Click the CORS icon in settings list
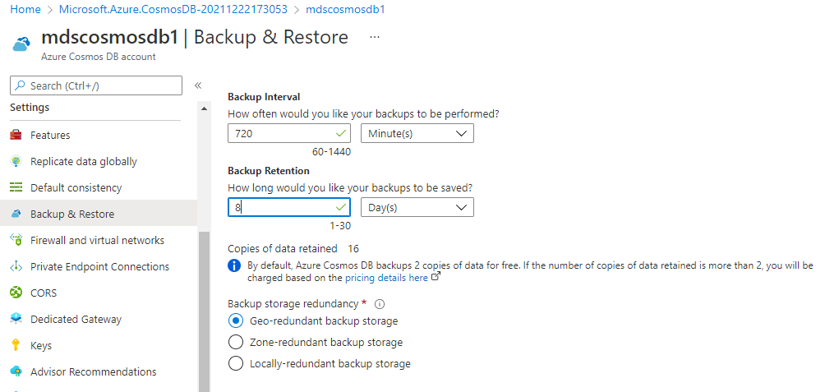Screen dimensions: 839x392 coord(16,293)
